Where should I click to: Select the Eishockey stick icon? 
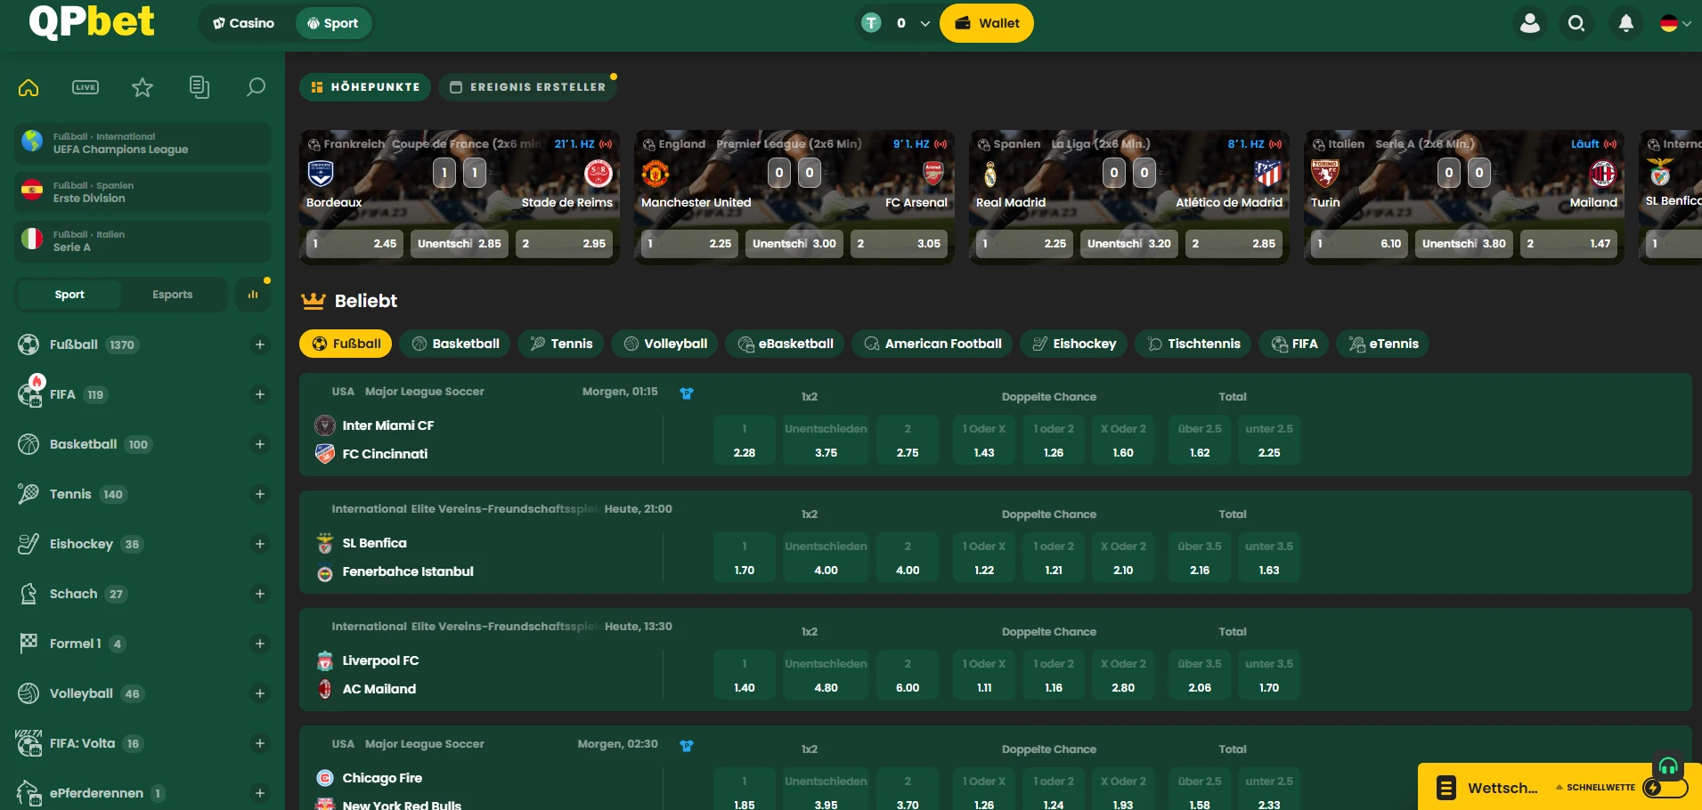click(x=29, y=544)
